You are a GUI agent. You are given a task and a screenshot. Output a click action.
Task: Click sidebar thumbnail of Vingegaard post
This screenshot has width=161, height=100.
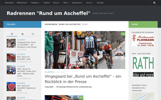point(11,43)
